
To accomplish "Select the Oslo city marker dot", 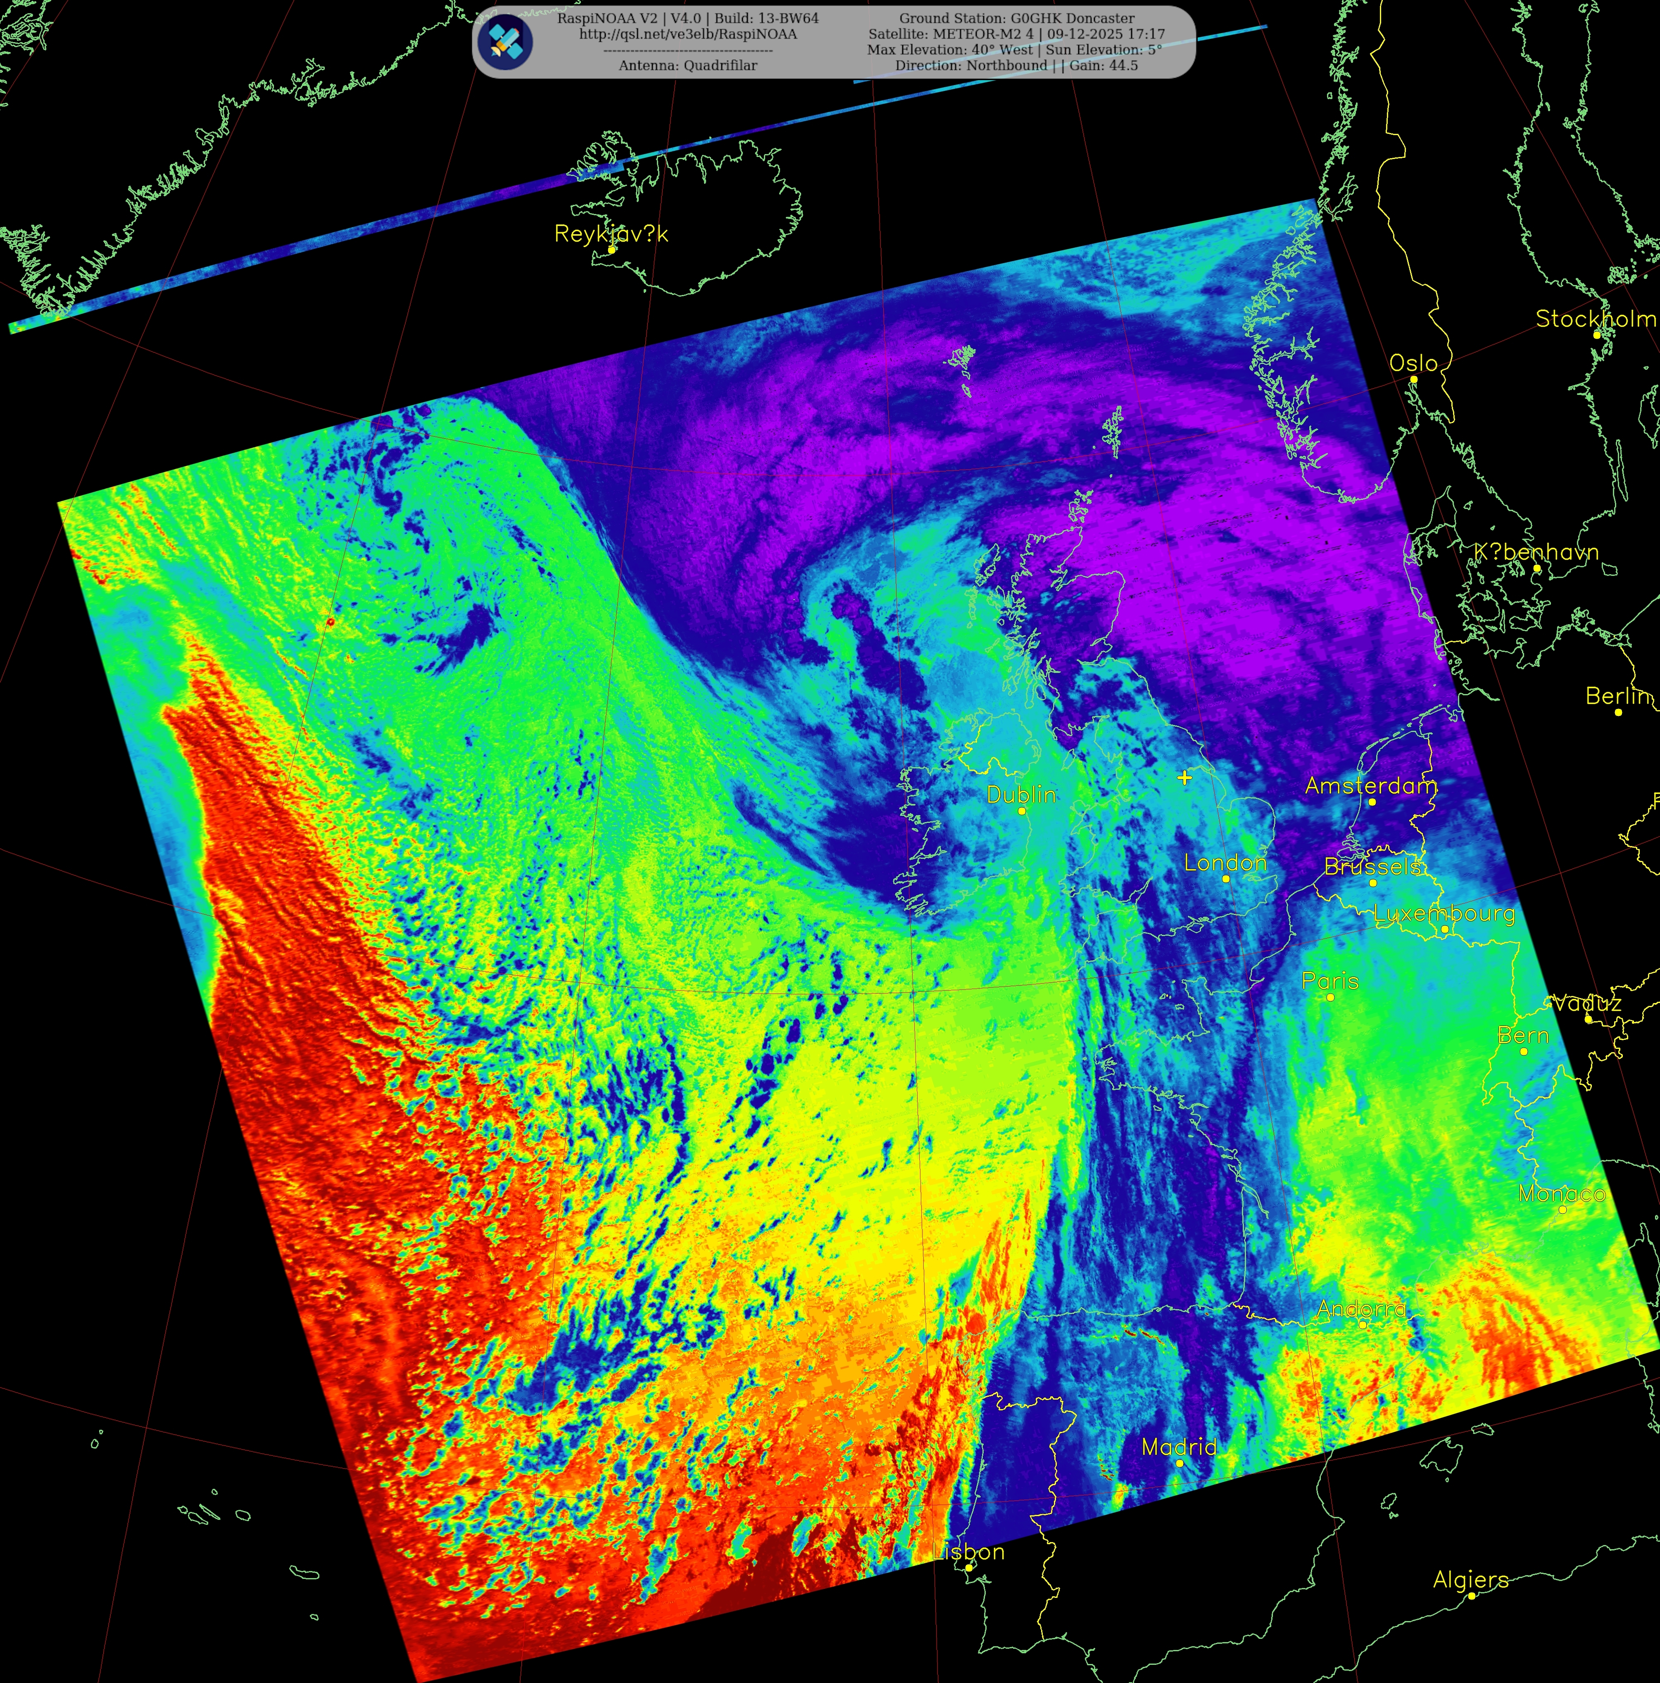I will (x=1413, y=379).
